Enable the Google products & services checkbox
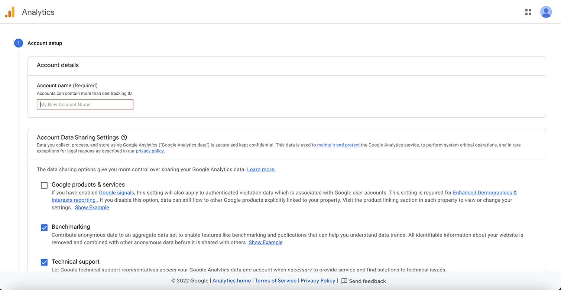Image resolution: width=561 pixels, height=290 pixels. point(44,185)
